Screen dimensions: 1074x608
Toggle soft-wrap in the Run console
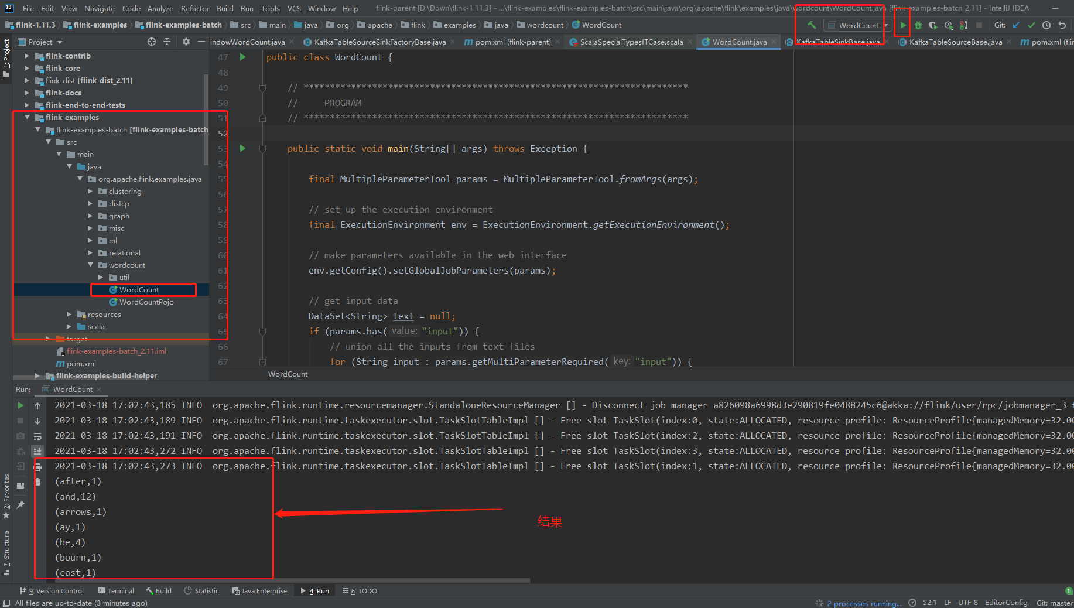(37, 436)
